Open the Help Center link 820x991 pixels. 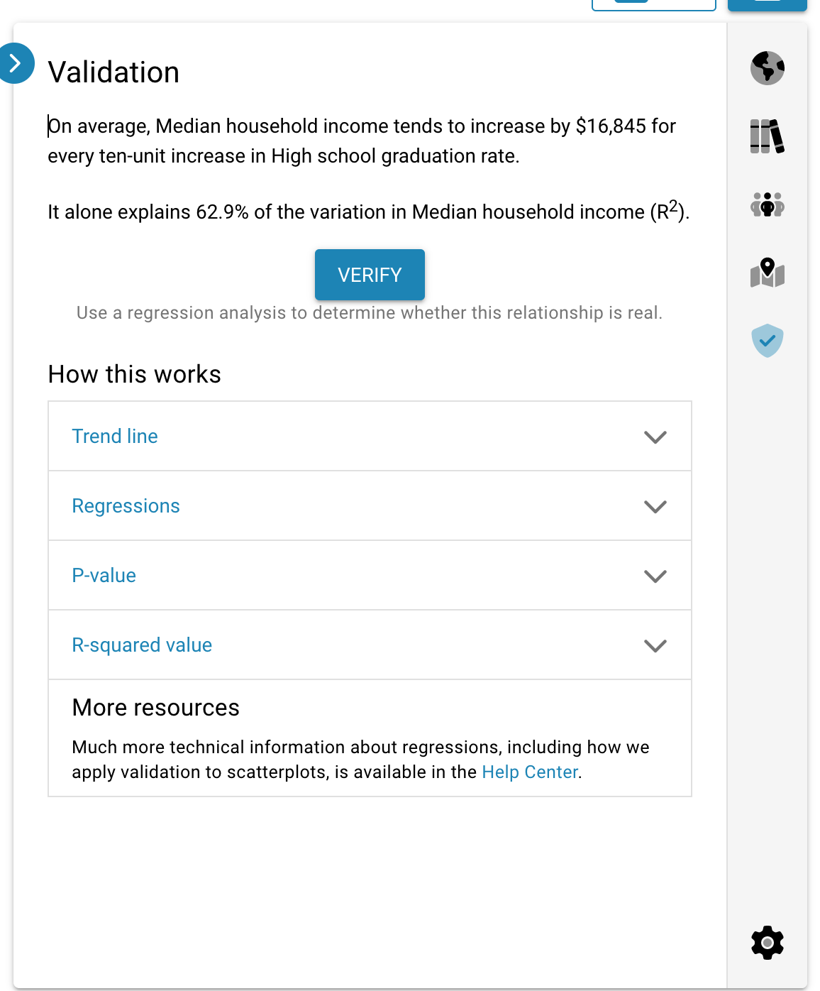click(x=530, y=772)
